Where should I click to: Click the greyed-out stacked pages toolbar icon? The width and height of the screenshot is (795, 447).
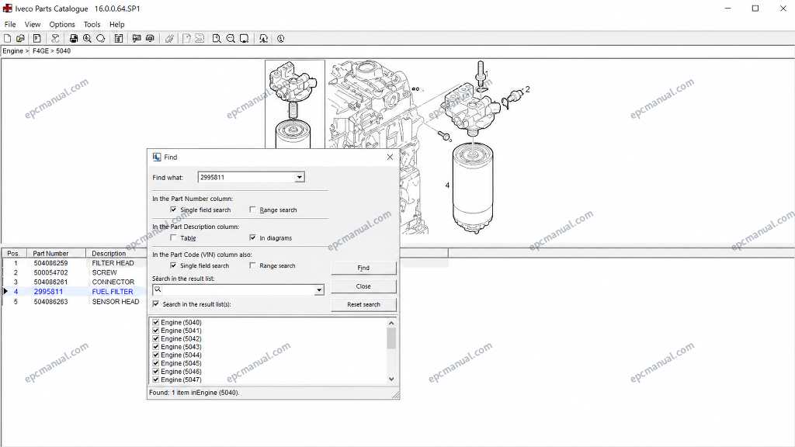point(200,39)
